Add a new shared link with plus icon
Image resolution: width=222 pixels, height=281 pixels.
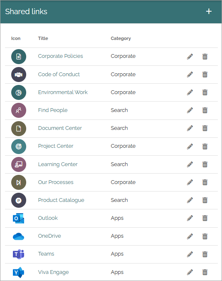coord(209,12)
